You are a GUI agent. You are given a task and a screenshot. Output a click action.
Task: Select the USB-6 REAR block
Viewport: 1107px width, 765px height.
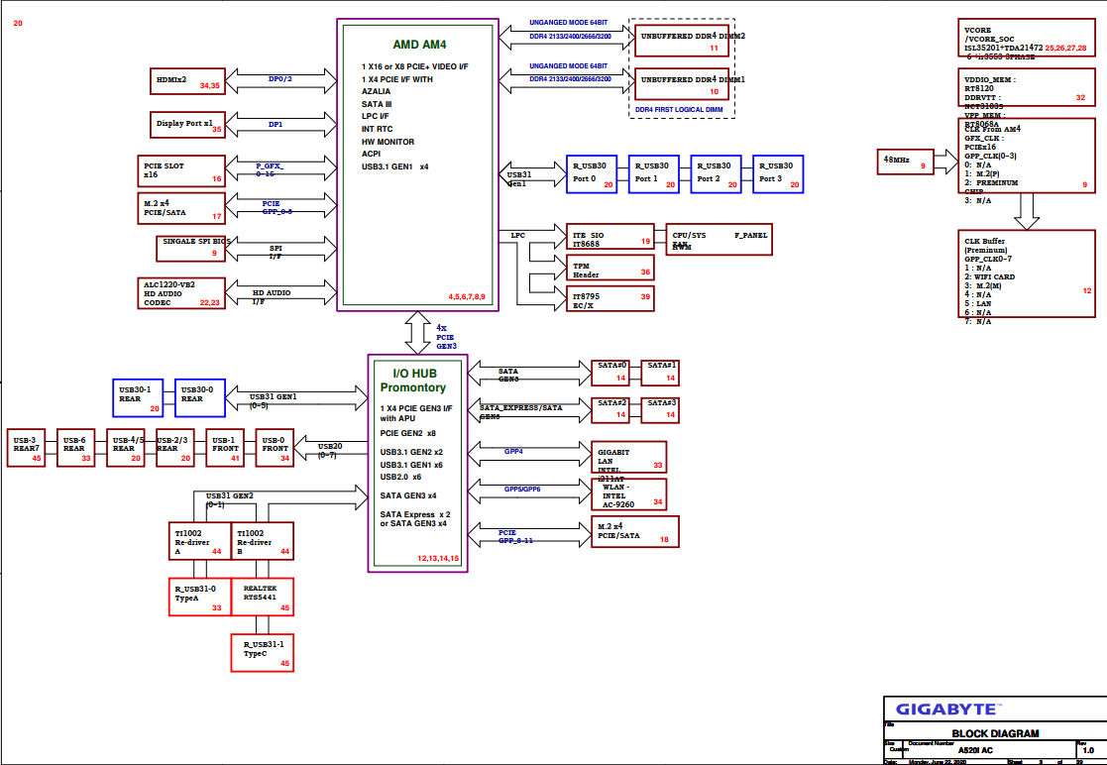[x=76, y=448]
